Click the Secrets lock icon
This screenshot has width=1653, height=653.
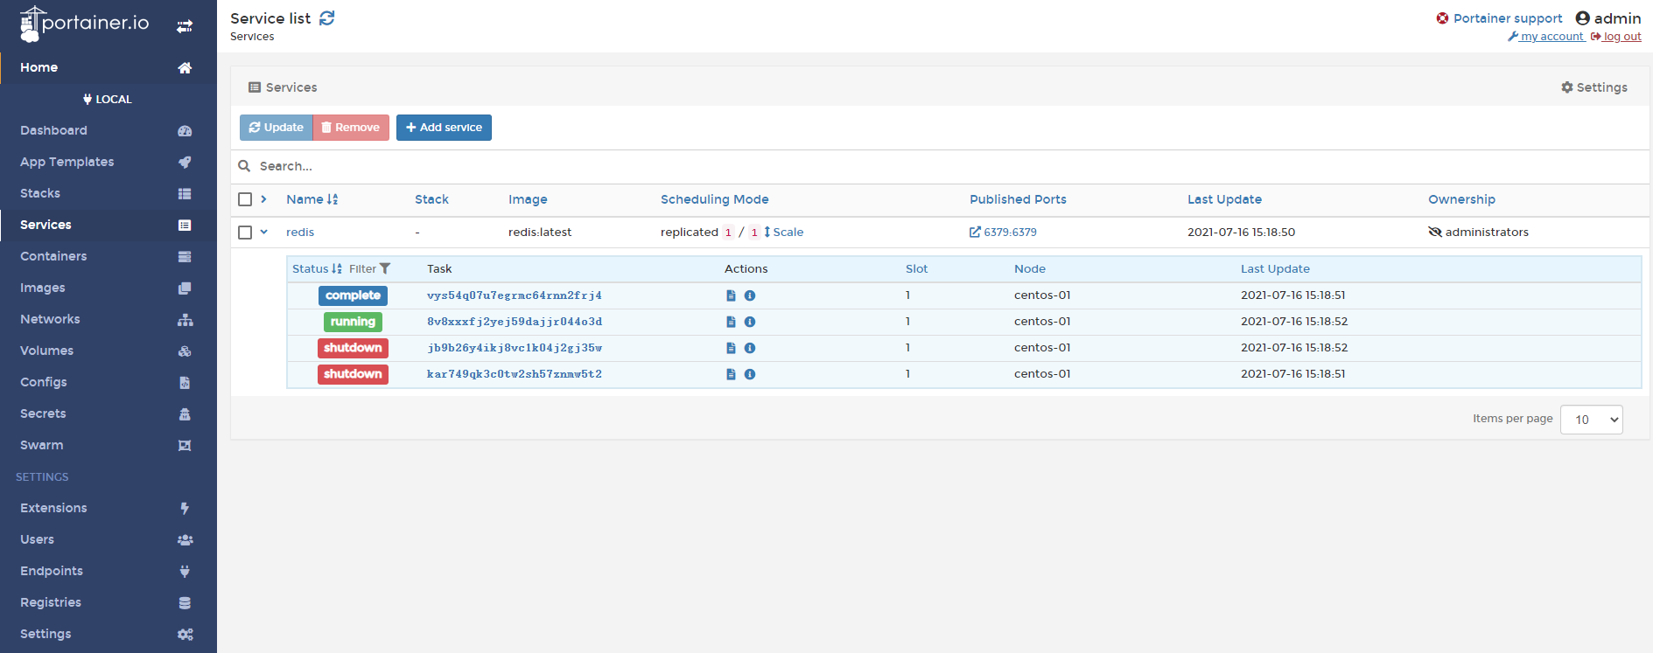185,413
